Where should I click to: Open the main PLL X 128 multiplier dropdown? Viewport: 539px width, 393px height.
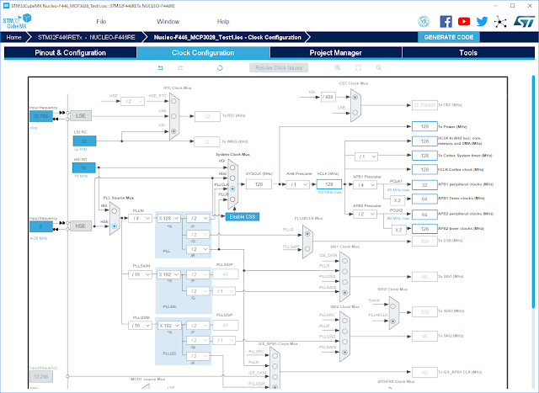coord(168,218)
